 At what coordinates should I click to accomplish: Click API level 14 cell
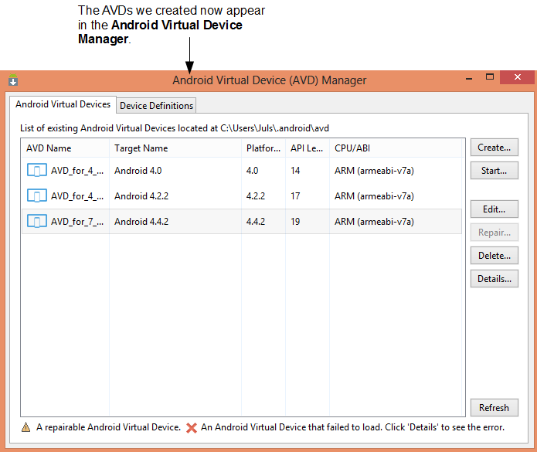click(x=295, y=171)
